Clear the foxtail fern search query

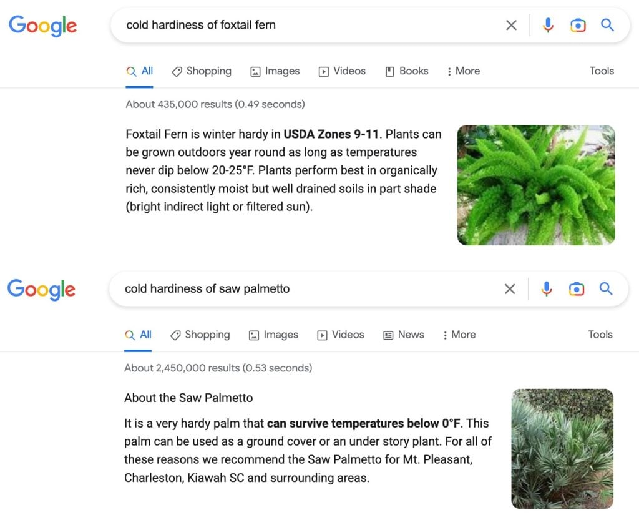pos(511,26)
